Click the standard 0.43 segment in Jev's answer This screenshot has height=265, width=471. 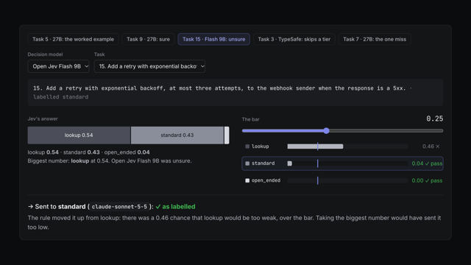177,135
